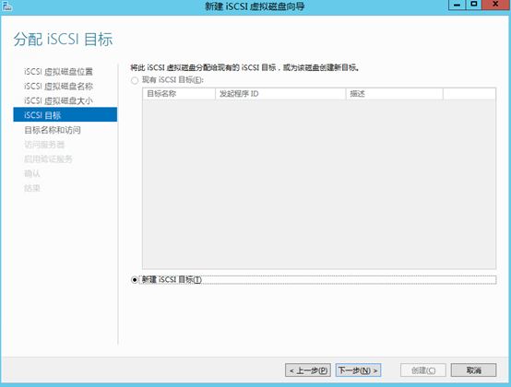The height and width of the screenshot is (387, 511).
Task: Click the 下一步(N) button
Action: point(358,370)
